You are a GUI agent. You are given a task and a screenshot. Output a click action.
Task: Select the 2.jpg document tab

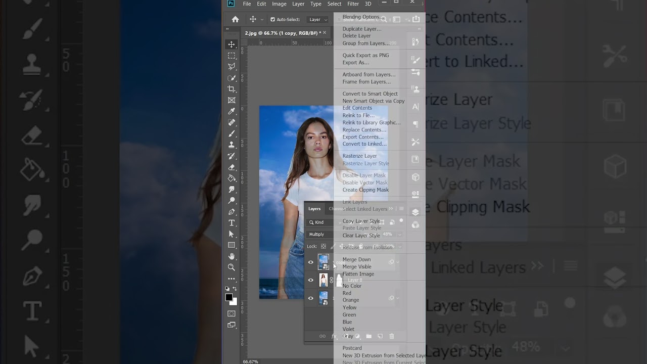[282, 33]
